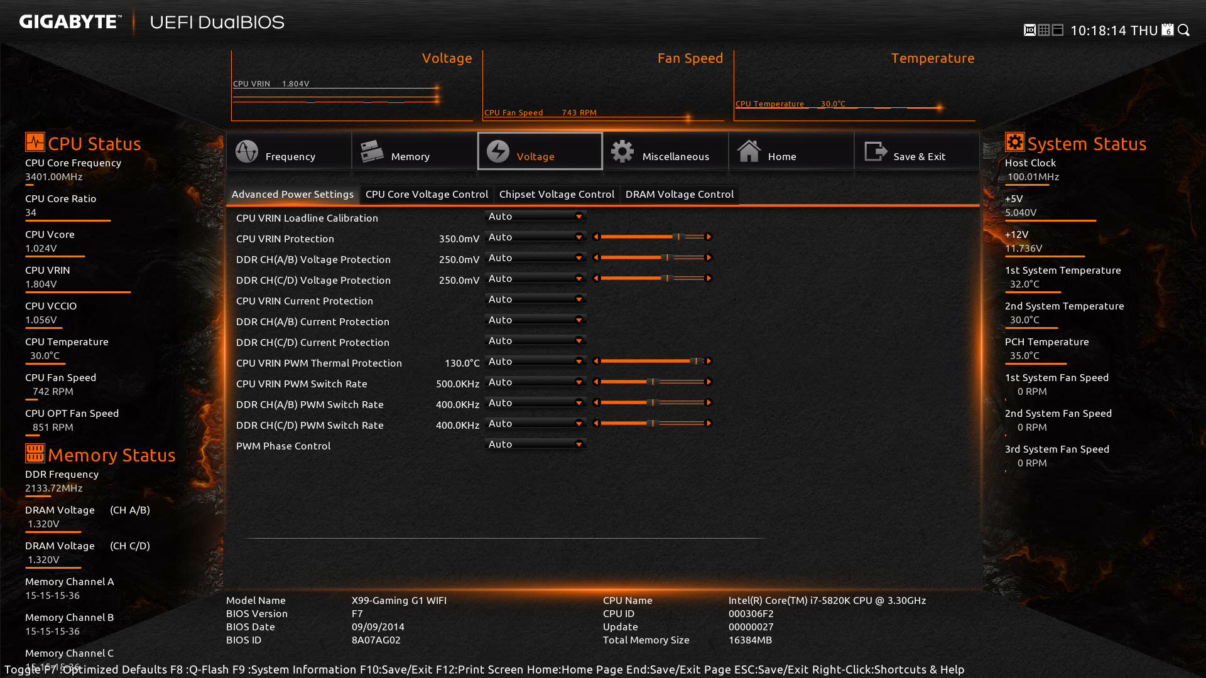
Task: Open DDR CH(C/D) PWM Switch Rate dropdown
Action: pos(536,423)
